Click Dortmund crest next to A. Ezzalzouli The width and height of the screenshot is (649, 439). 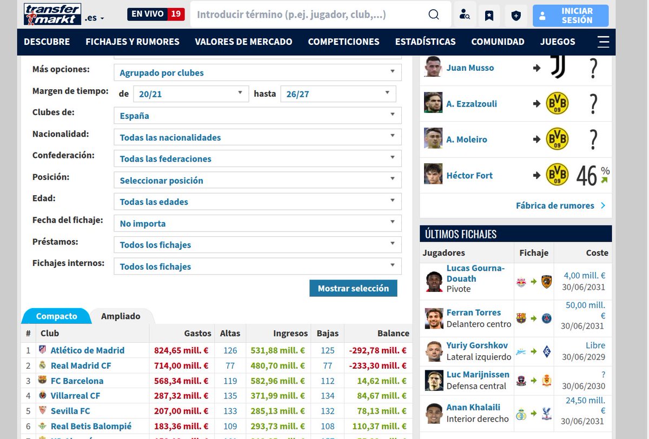click(558, 103)
